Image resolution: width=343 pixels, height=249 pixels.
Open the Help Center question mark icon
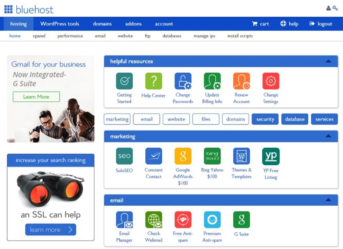click(153, 81)
